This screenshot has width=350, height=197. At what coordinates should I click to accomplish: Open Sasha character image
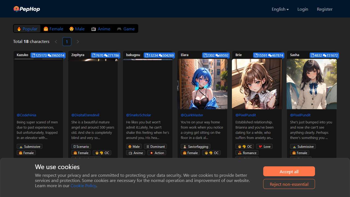click(312, 84)
